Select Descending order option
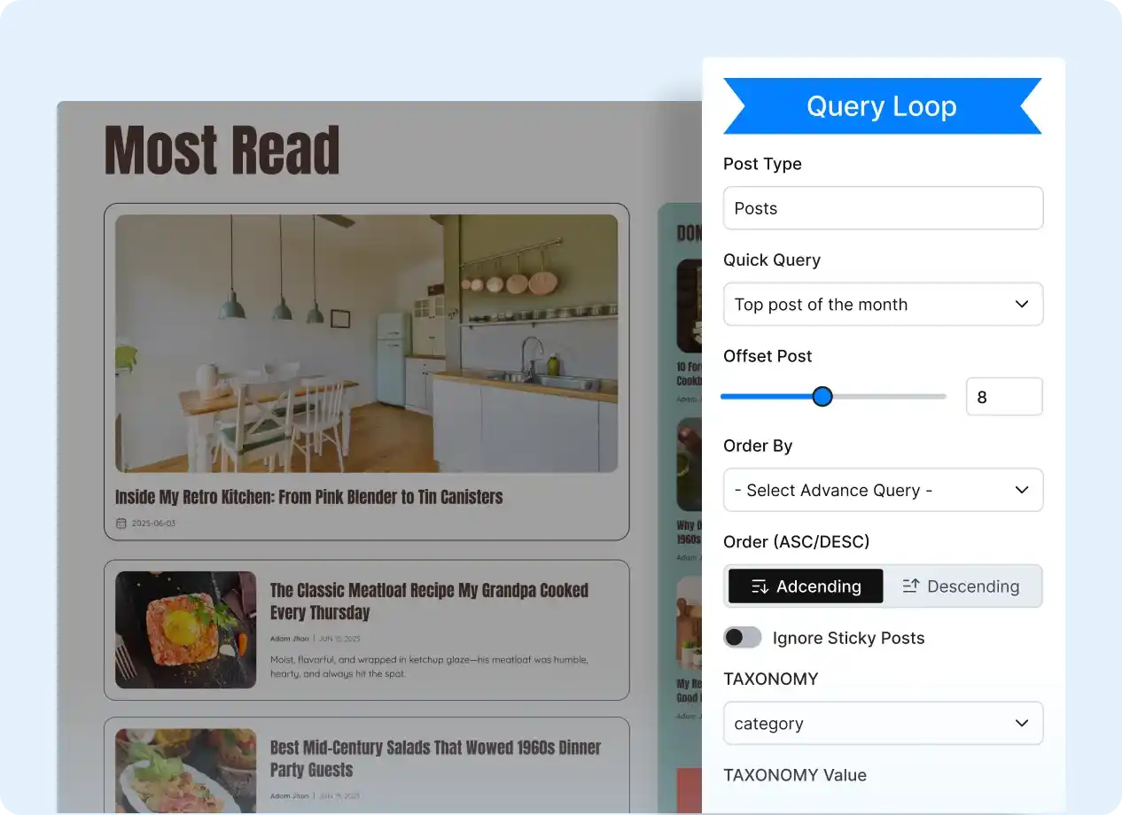The image size is (1122, 815). (962, 586)
